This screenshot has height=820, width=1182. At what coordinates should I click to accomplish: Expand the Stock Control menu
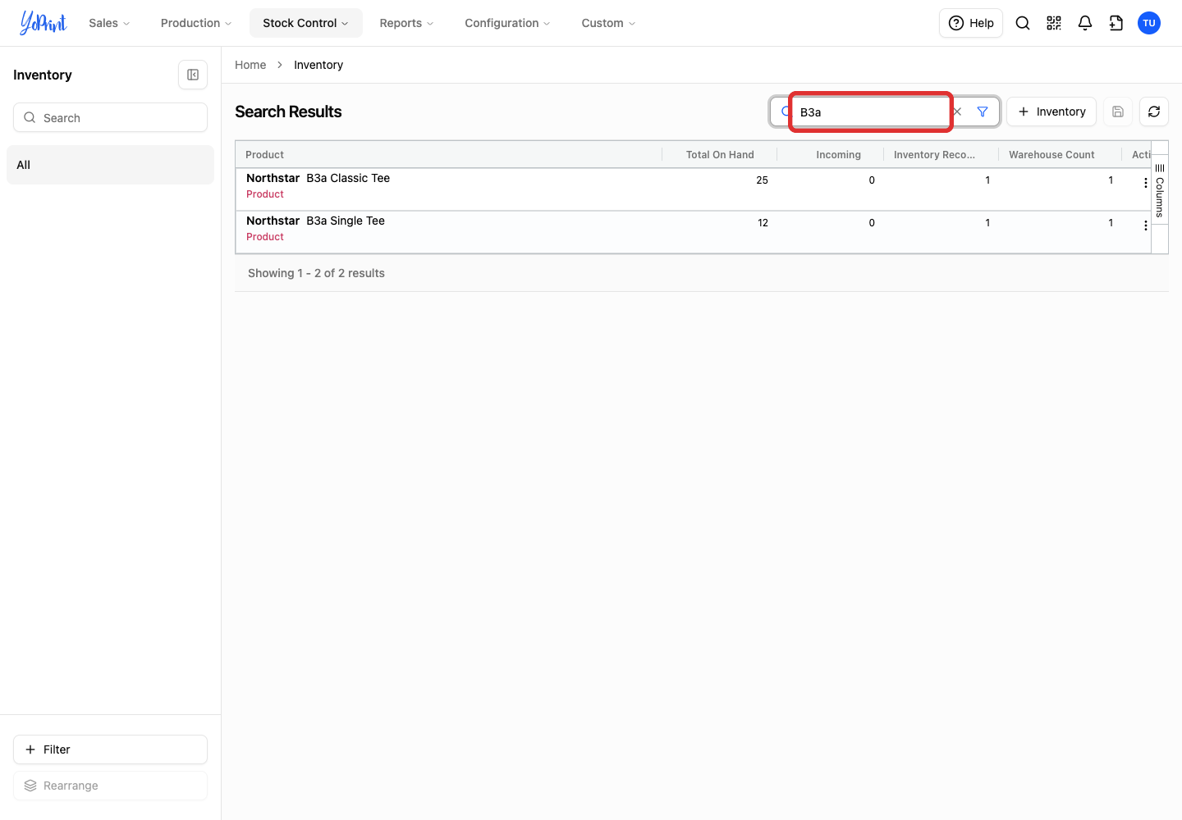(x=306, y=23)
